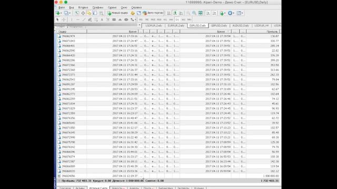Viewport: 337px width, 189px height.
Task: Switch chart to bar chart icon
Action: 169,13
